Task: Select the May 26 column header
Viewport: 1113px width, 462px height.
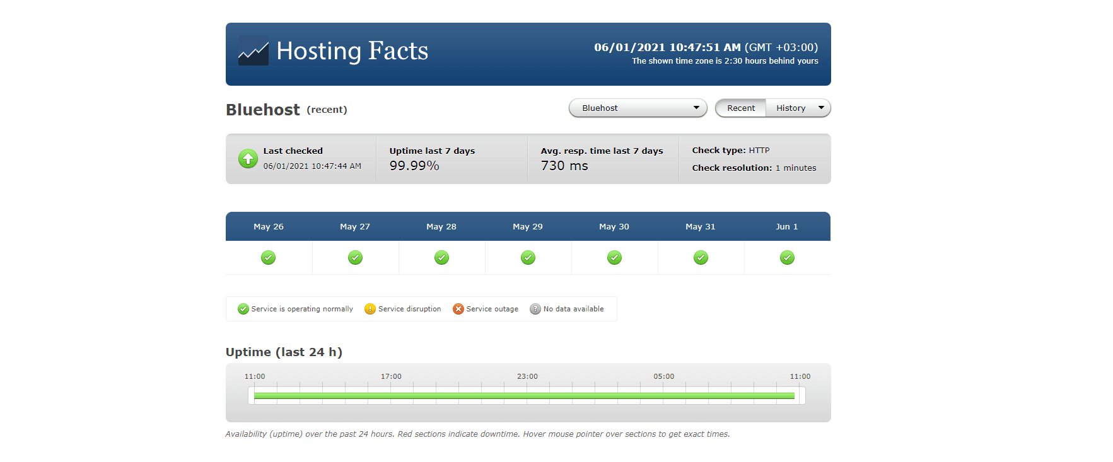Action: tap(269, 226)
